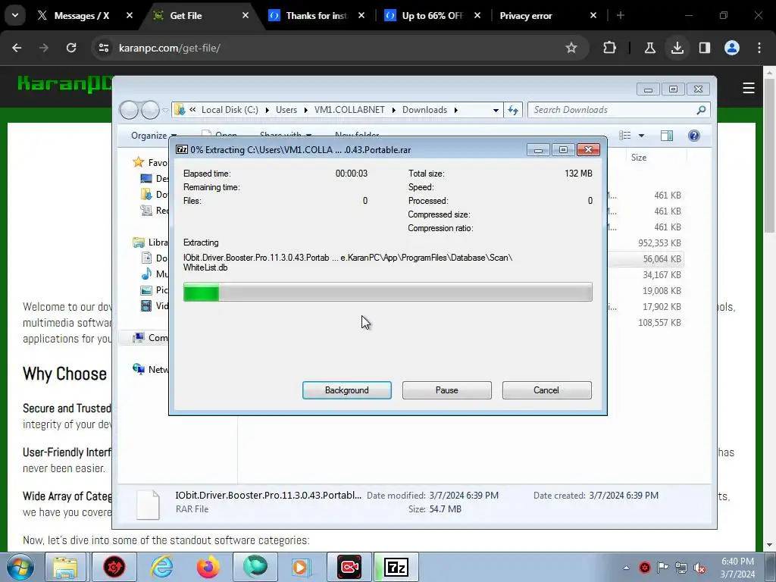This screenshot has height=582, width=776.
Task: Open 7-Zip taskbar button
Action: tap(396, 567)
